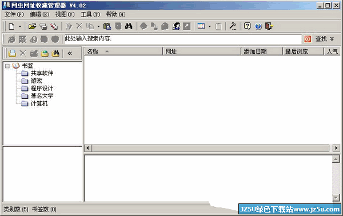
Task: Click the printer icon in the toolbar
Action: point(43,26)
